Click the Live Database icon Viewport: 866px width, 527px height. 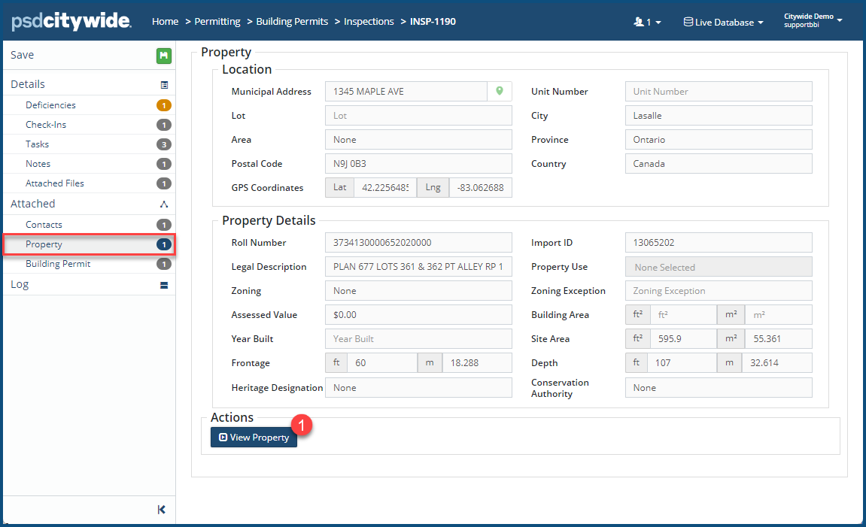(688, 22)
